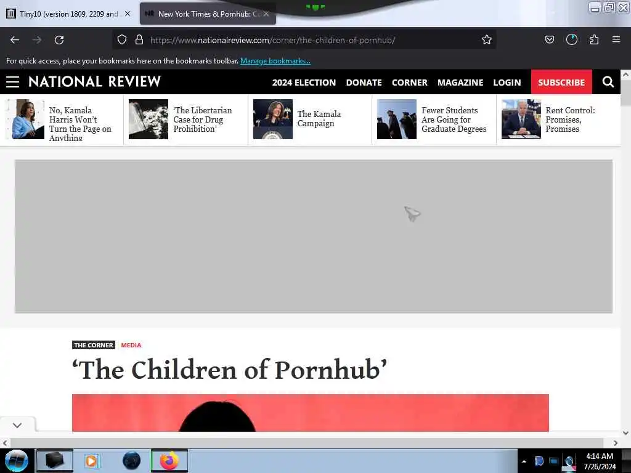Open the 2024 Election menu item
Image resolution: width=631 pixels, height=473 pixels.
coord(304,83)
